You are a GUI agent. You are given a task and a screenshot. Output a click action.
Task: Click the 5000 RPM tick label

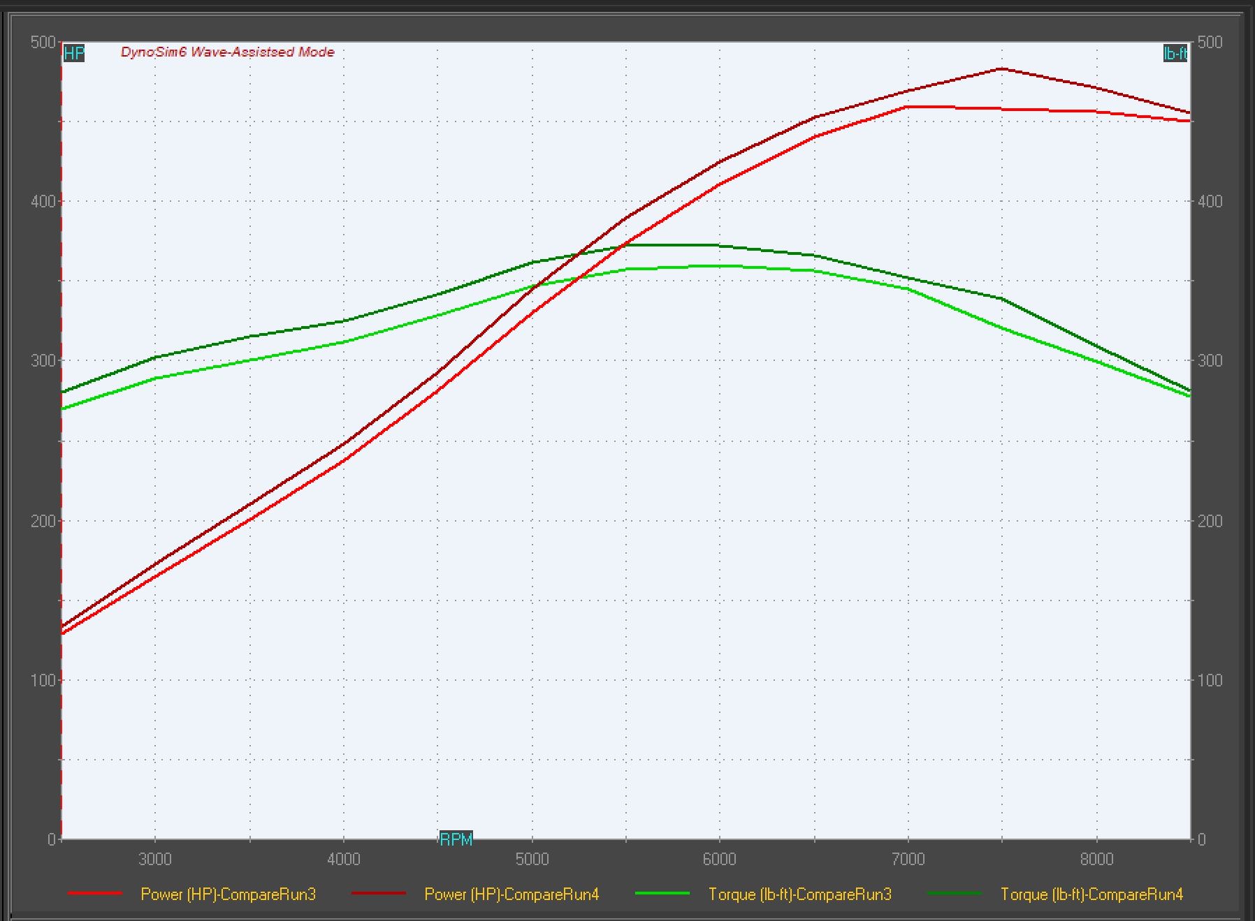coord(532,860)
